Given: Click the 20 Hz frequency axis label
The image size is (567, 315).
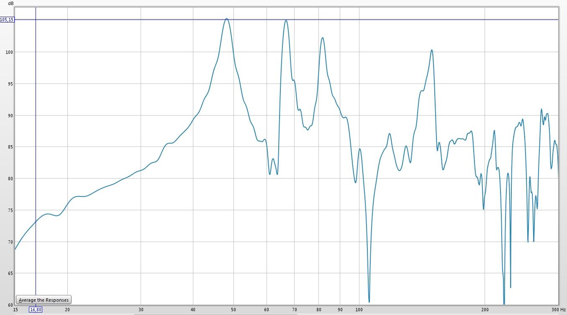Looking at the screenshot, I should 67,310.
